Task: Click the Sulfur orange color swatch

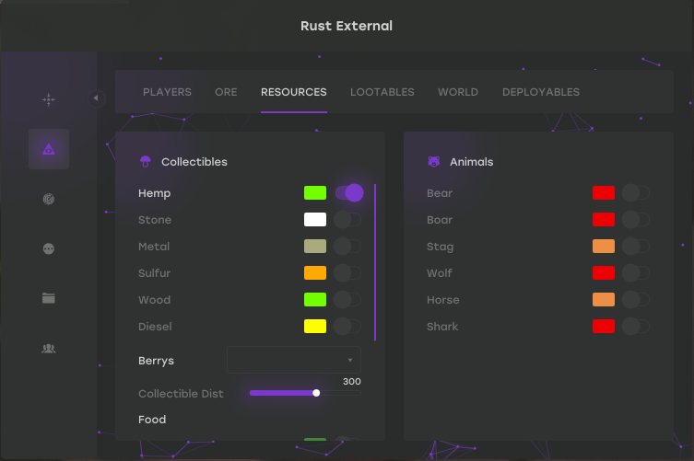Action: pyautogui.click(x=315, y=273)
